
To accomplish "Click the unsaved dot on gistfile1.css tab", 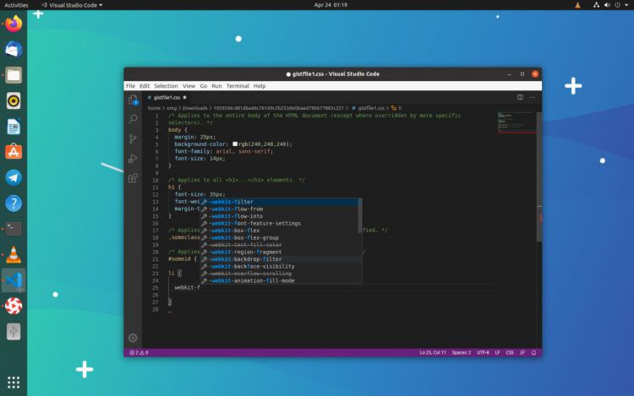I will [x=185, y=97].
